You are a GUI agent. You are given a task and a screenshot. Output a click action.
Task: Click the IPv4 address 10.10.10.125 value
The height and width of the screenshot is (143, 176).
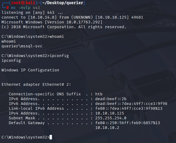[110, 113]
